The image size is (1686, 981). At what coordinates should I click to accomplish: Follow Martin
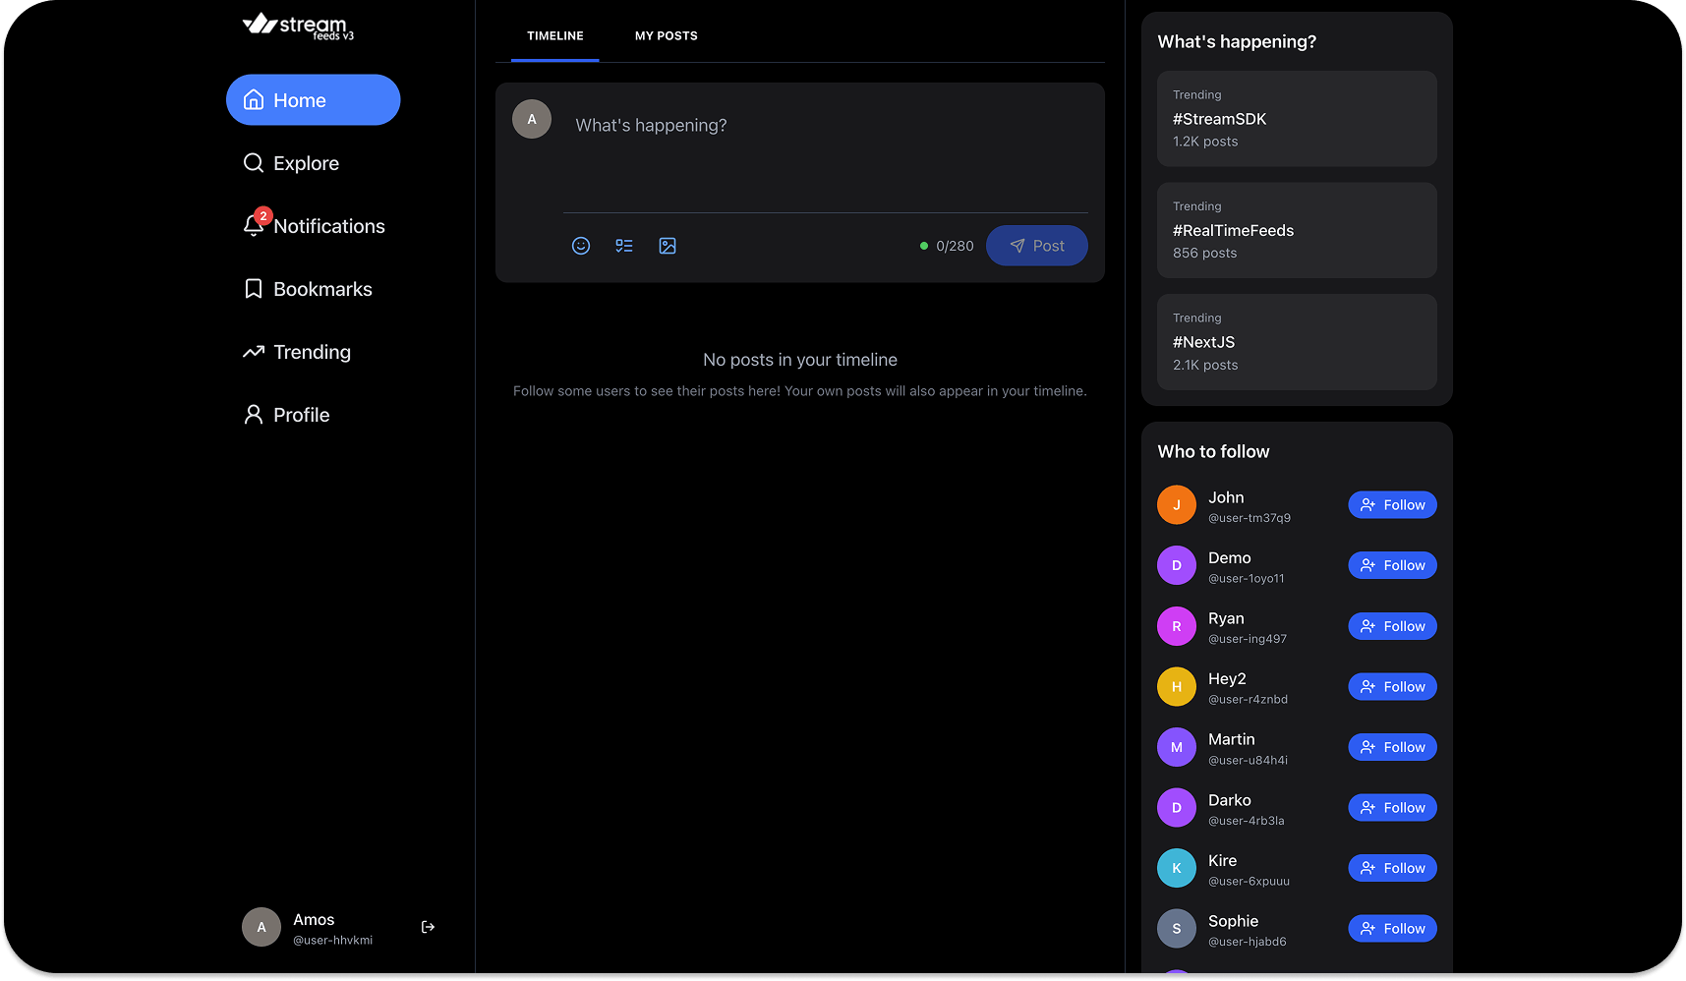tap(1392, 747)
